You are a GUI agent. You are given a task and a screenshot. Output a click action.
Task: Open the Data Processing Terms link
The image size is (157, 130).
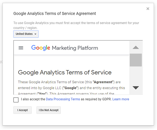pyautogui.click(x=63, y=99)
